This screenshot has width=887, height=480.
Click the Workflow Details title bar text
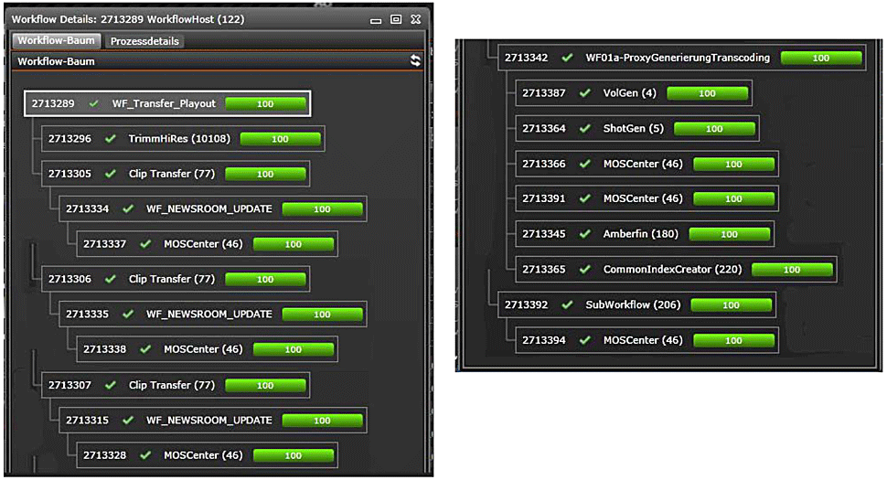point(127,19)
